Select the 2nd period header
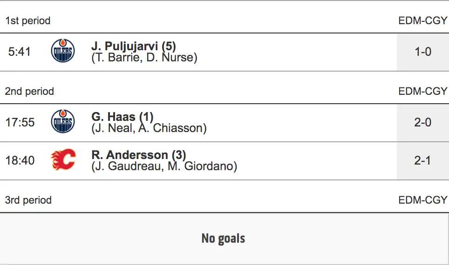 (x=29, y=92)
